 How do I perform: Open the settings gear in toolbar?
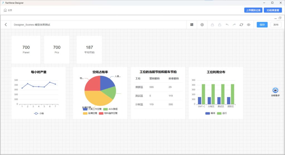tap(202, 25)
